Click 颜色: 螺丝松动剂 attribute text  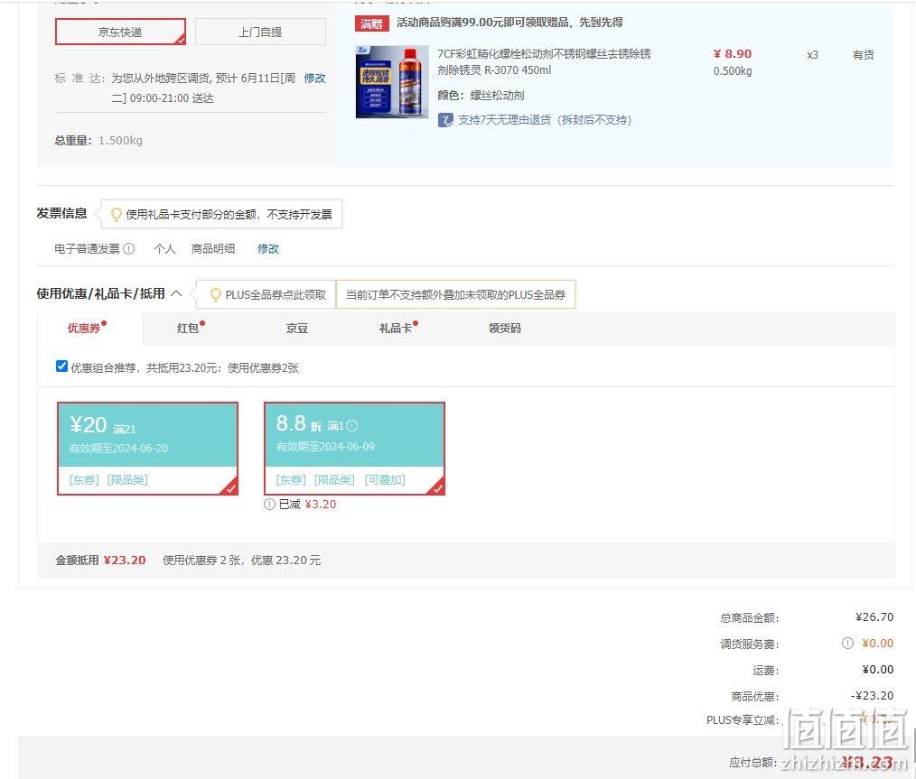[x=481, y=95]
